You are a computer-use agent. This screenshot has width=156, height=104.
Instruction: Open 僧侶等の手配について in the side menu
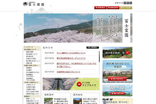[32, 94]
